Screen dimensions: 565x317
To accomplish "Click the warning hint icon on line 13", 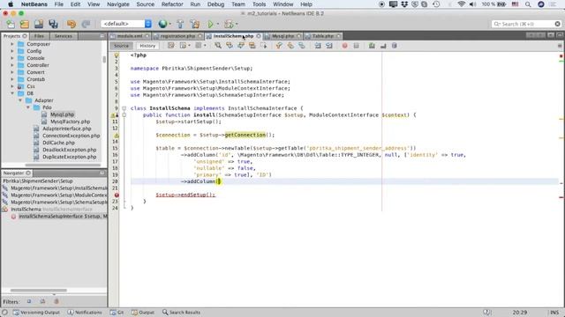I will pos(117,135).
